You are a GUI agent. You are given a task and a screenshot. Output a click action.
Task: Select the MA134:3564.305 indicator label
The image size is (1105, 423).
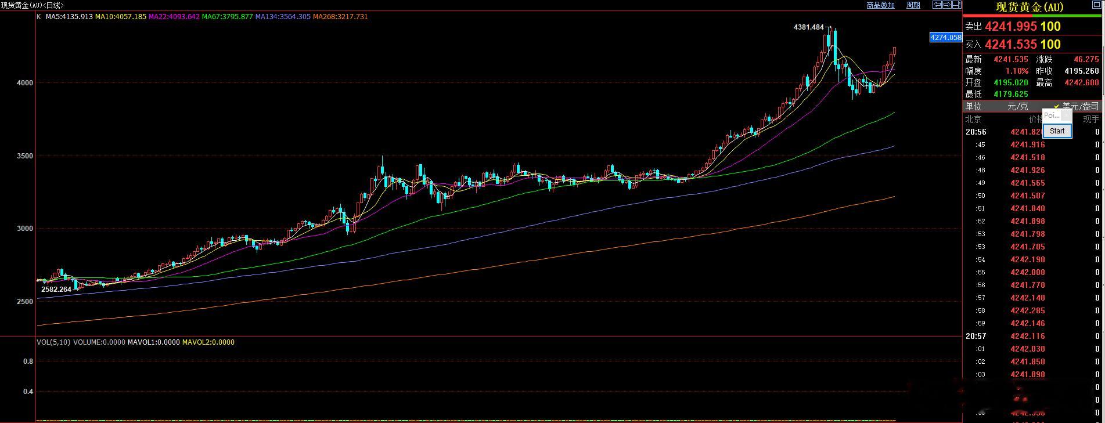(283, 17)
